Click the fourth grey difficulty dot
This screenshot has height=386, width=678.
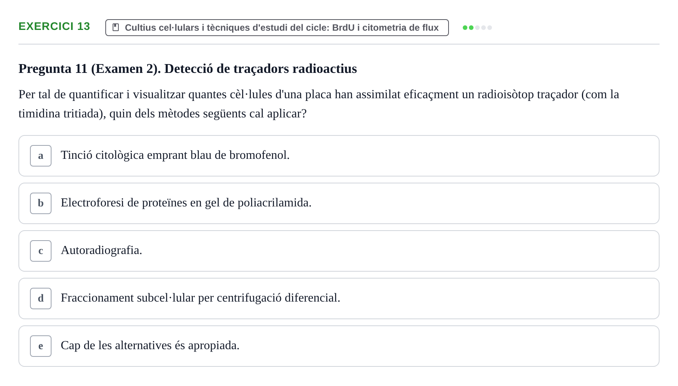point(484,28)
